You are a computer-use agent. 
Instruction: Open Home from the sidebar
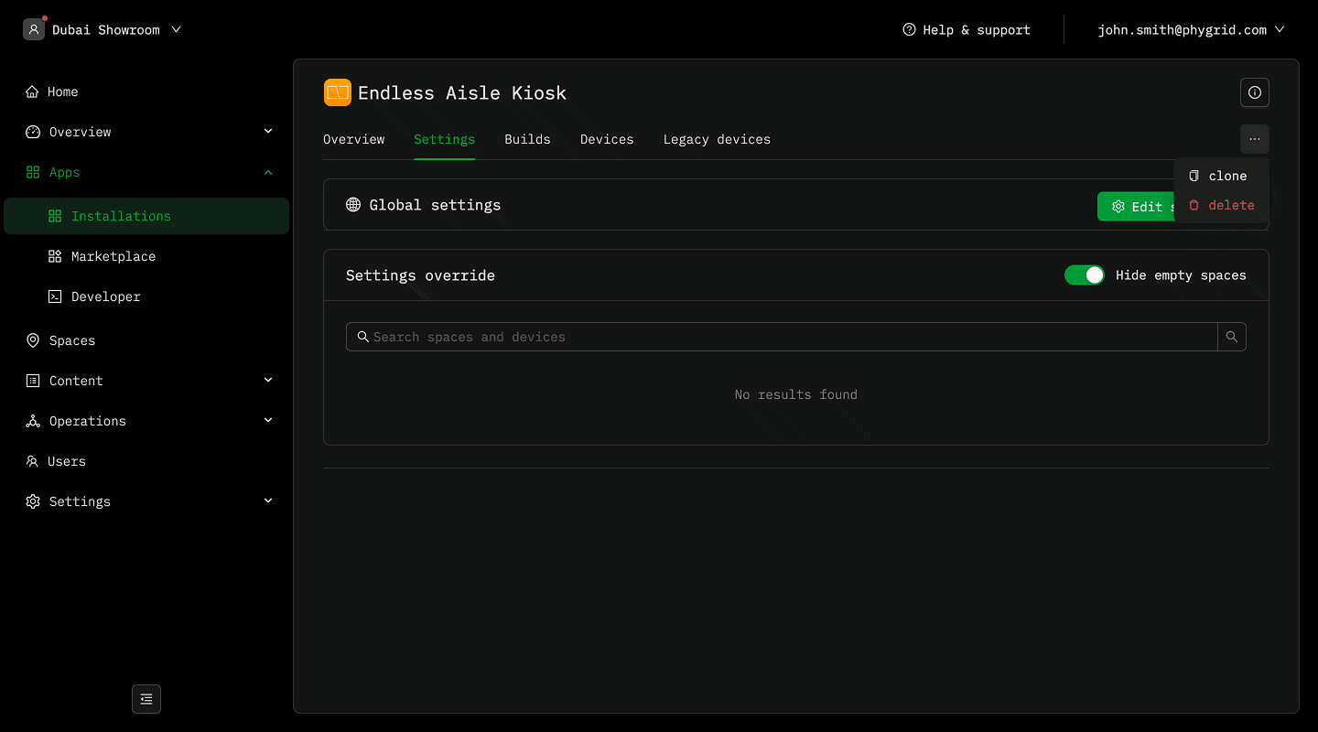[x=62, y=91]
